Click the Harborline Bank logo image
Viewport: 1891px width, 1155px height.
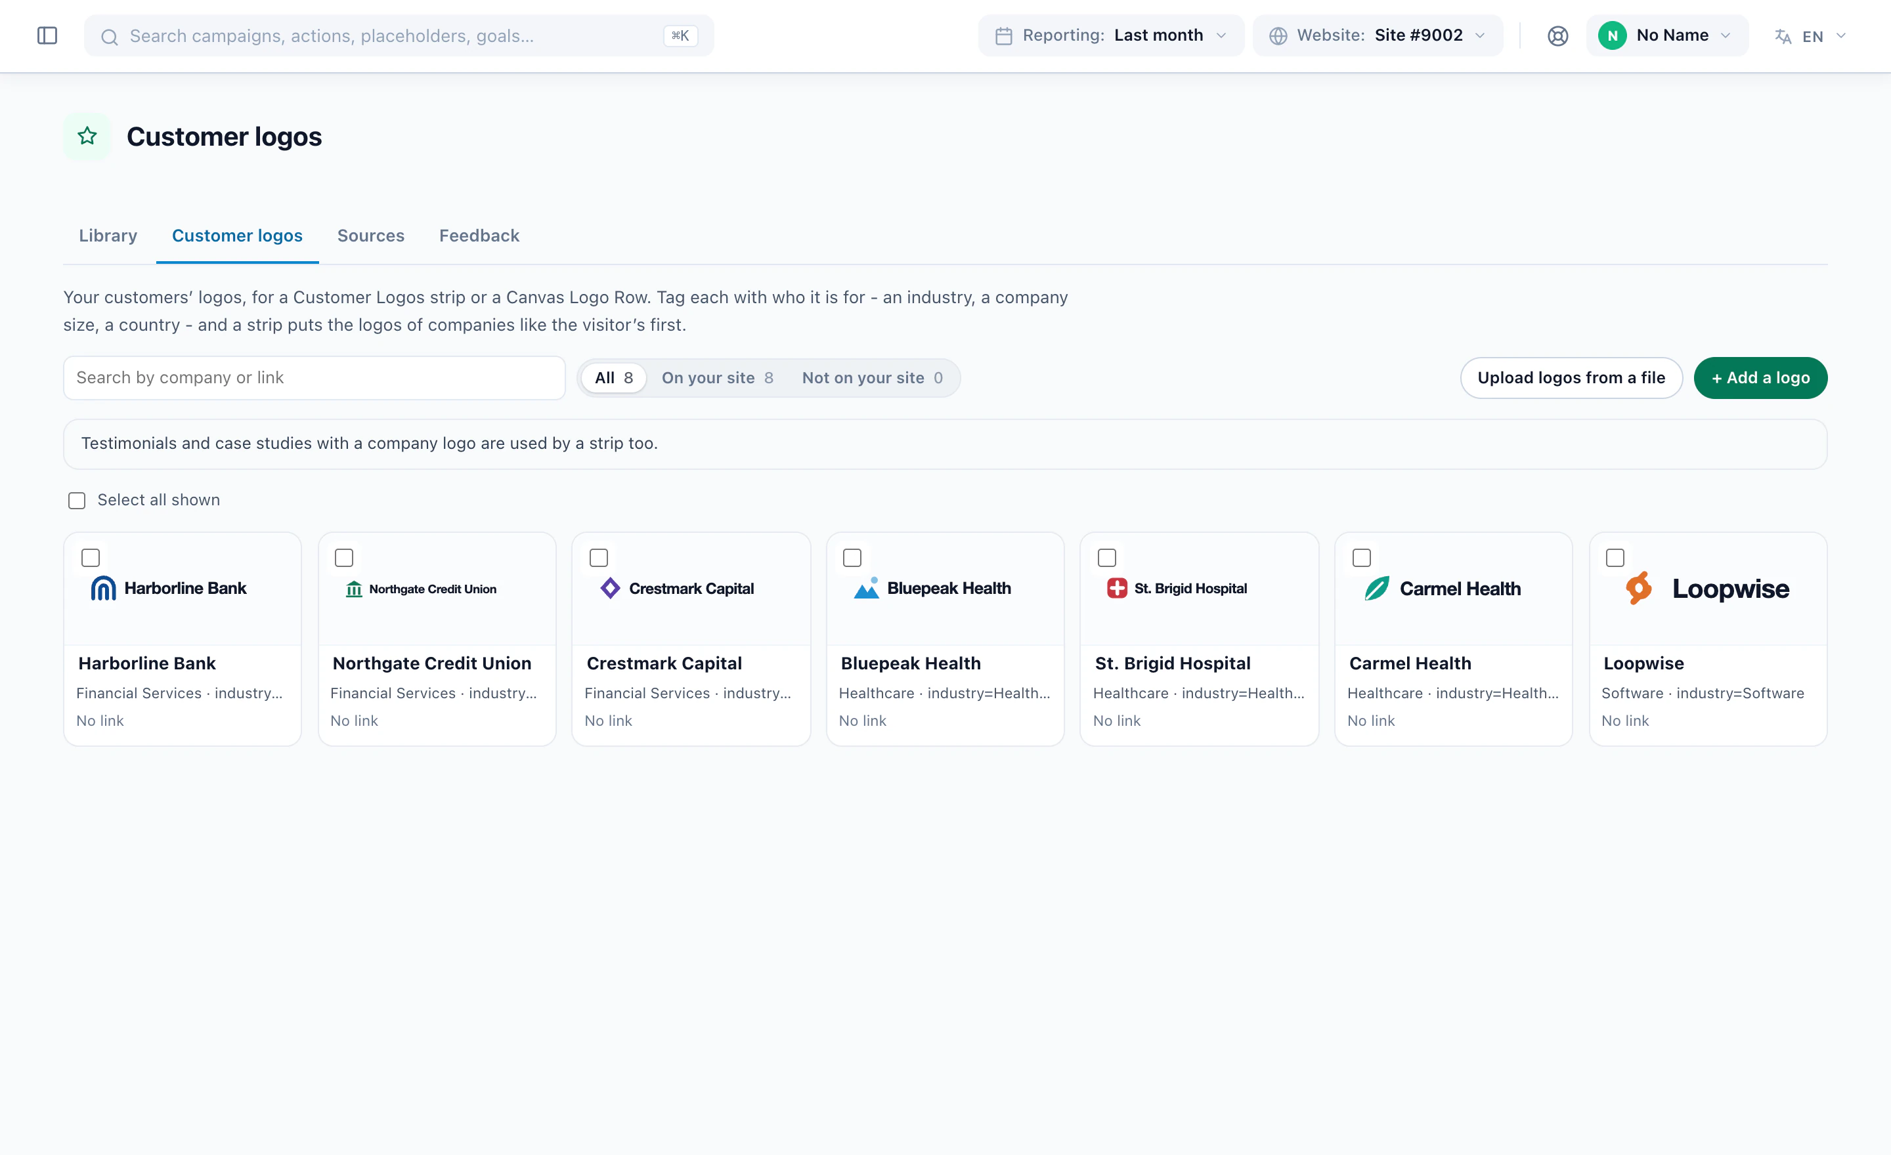click(x=168, y=588)
